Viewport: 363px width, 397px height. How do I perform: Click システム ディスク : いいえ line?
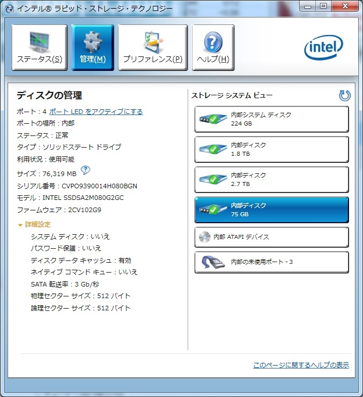tap(70, 237)
